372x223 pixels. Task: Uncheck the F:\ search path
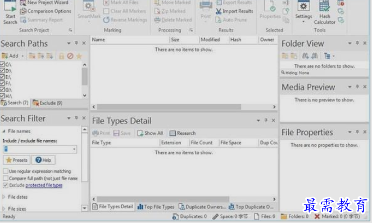pos(2,84)
